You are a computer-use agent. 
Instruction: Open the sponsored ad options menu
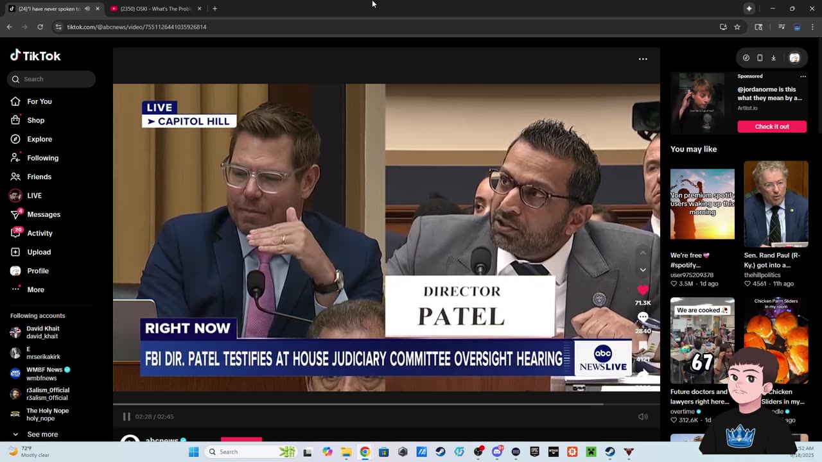[803, 76]
